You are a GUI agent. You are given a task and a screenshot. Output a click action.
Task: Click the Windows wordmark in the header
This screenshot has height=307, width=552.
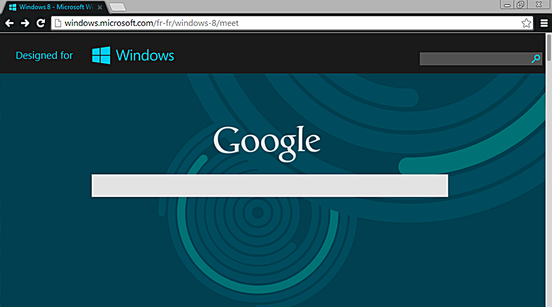pyautogui.click(x=145, y=55)
